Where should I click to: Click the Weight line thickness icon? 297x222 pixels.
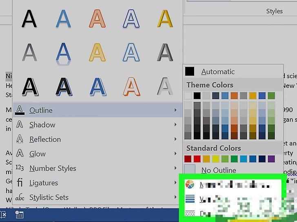click(190, 199)
